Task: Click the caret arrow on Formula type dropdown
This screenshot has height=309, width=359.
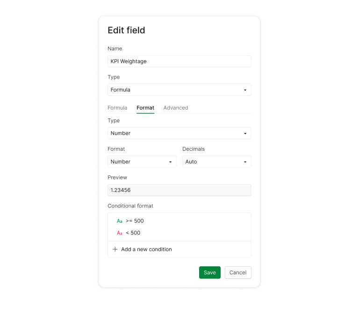Action: tap(245, 90)
